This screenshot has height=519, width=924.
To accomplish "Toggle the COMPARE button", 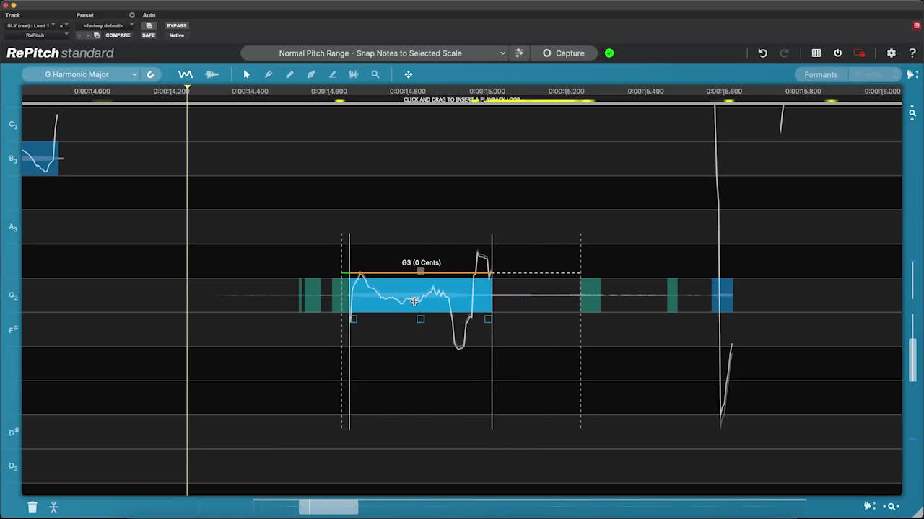I will pyautogui.click(x=118, y=35).
